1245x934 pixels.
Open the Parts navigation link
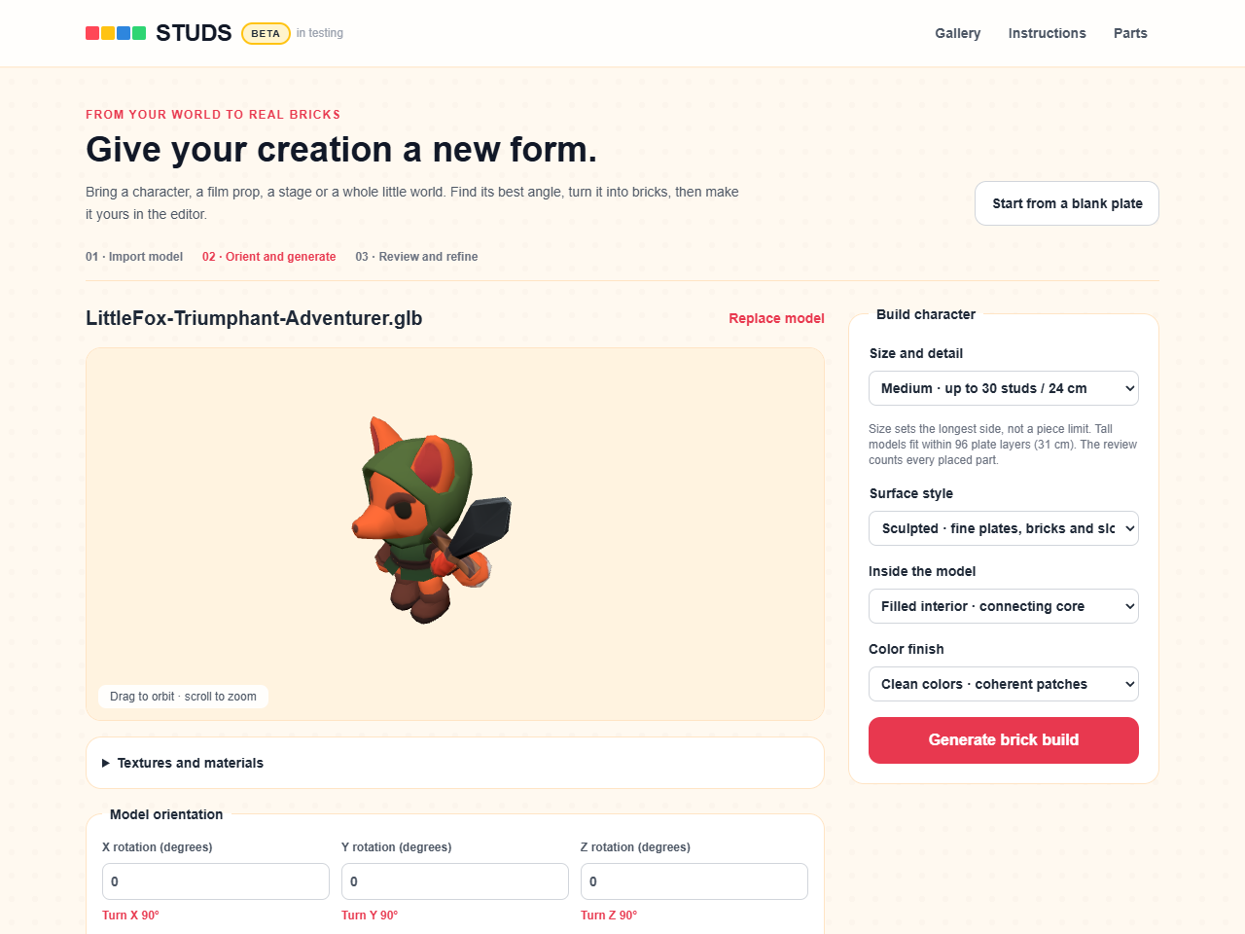coord(1130,33)
